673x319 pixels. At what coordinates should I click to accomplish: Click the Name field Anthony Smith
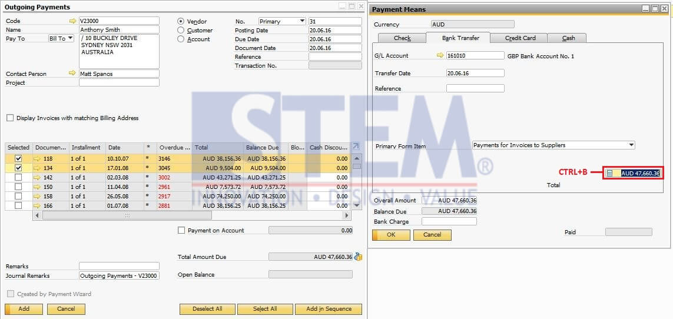pos(119,29)
